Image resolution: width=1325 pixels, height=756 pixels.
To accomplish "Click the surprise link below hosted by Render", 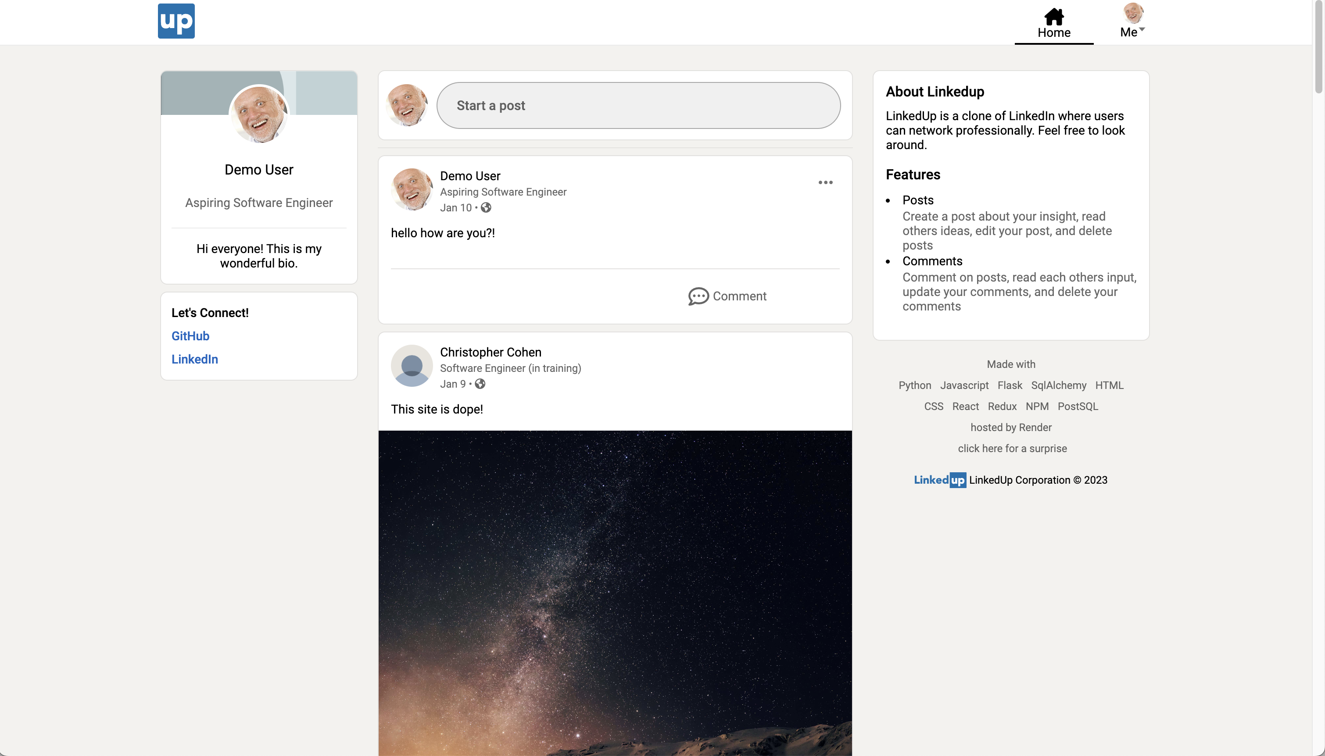I will click(x=1011, y=448).
